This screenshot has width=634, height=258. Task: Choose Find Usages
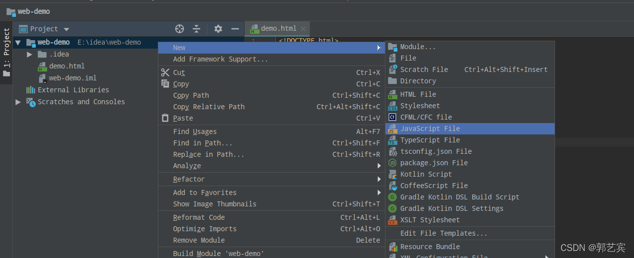[x=272, y=131]
